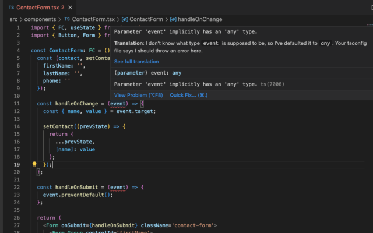The width and height of the screenshot is (373, 233).
Task: Open the handleOnChange symbol breadcrumb
Action: 200,19
